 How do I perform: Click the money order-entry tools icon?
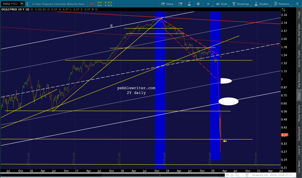(x=180, y=4)
